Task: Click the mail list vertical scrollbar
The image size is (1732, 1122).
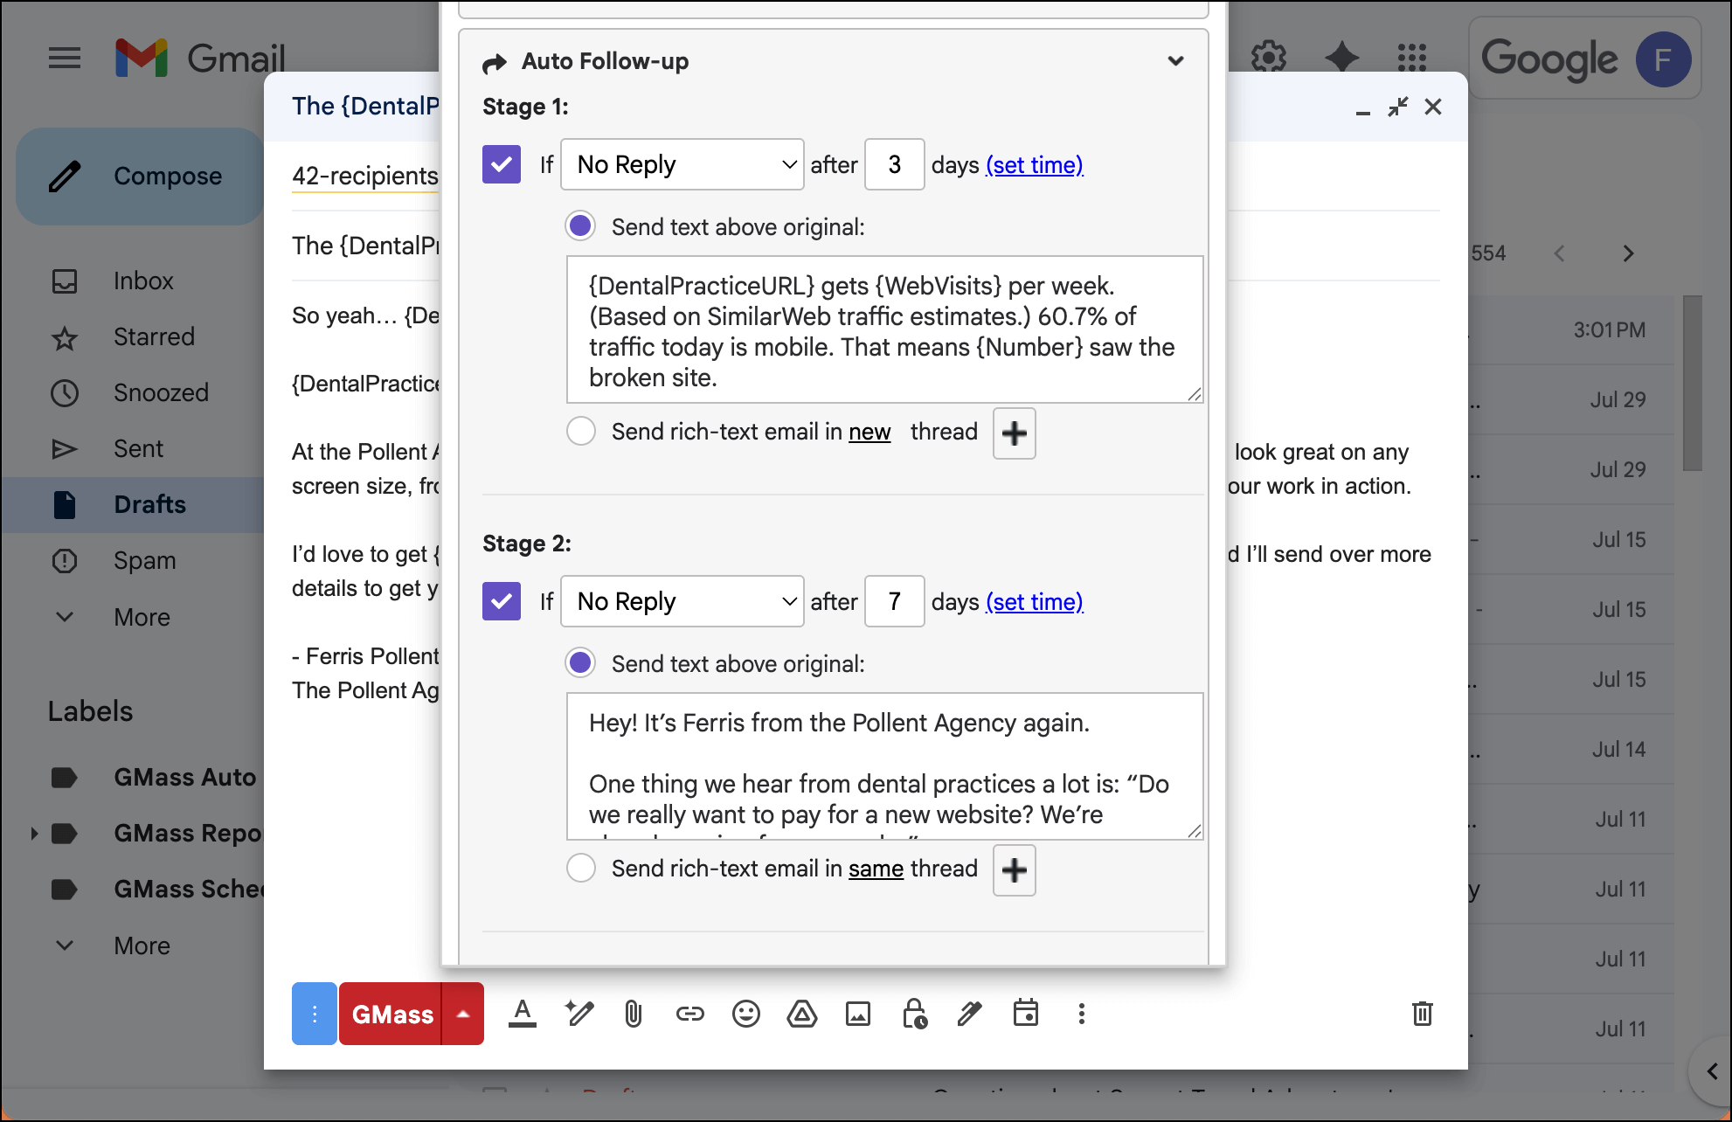Action: pyautogui.click(x=1693, y=383)
